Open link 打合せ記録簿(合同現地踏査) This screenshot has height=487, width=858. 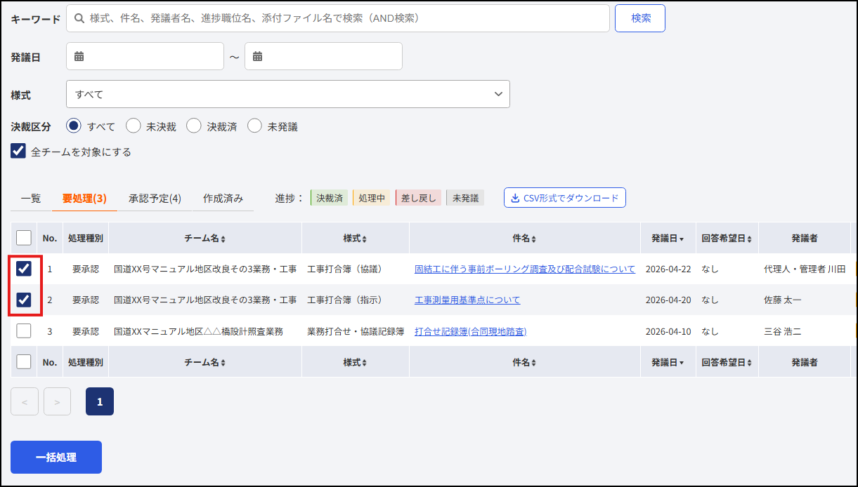point(471,331)
